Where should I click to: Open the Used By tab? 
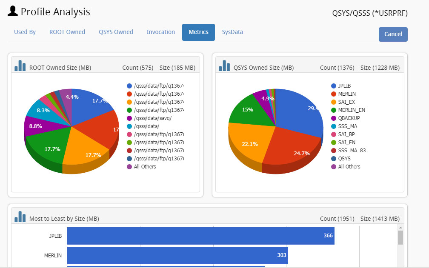(25, 32)
